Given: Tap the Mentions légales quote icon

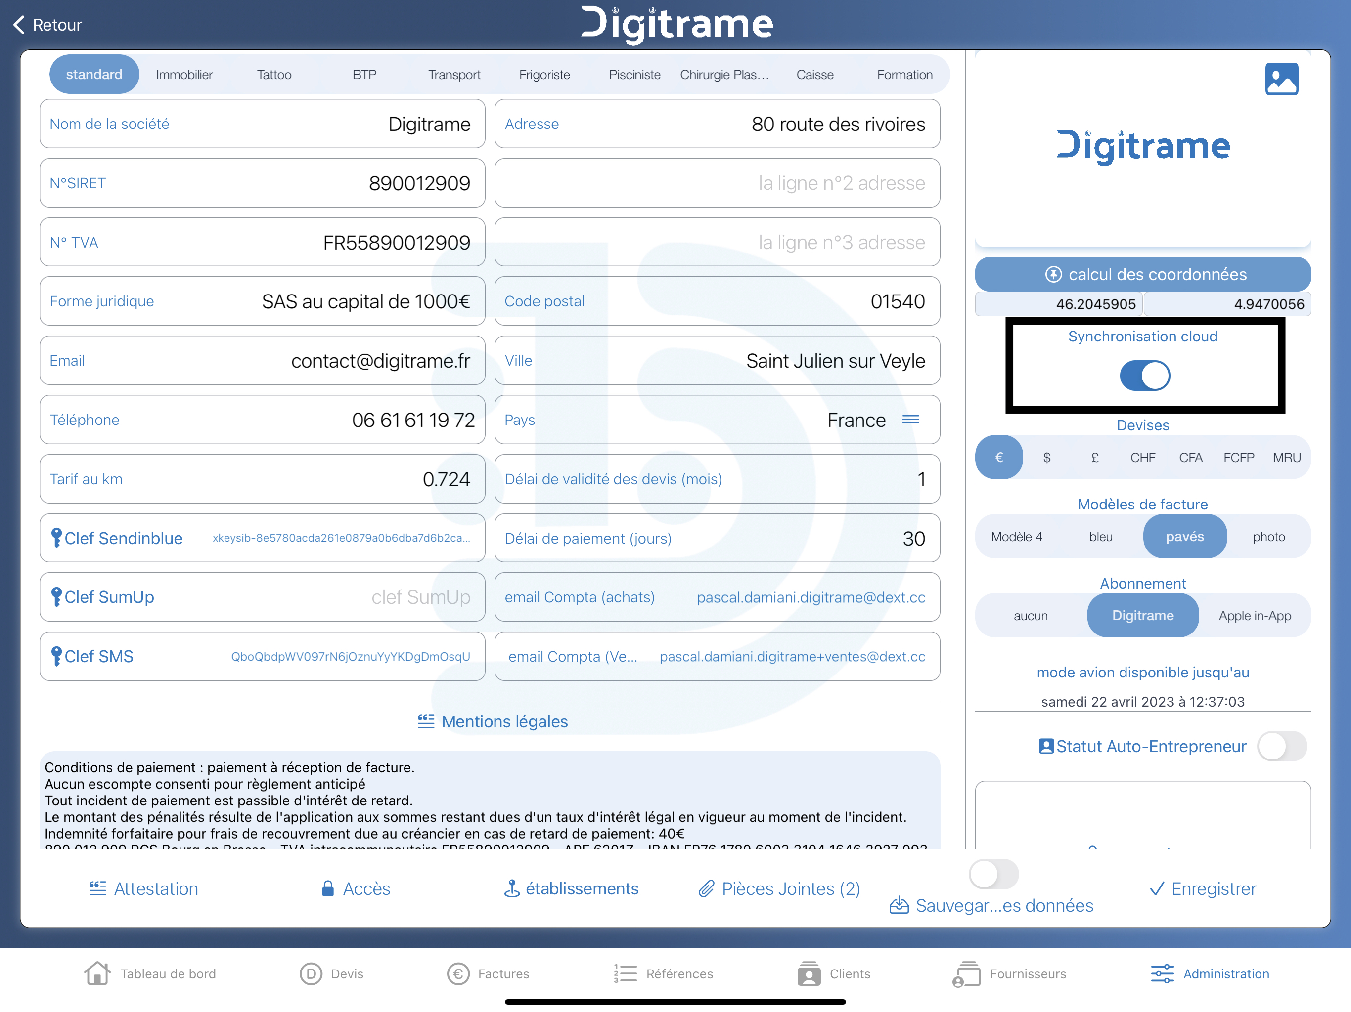Looking at the screenshot, I should 426,721.
